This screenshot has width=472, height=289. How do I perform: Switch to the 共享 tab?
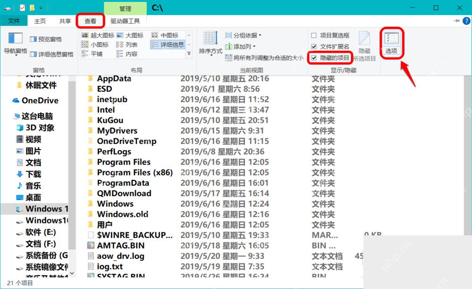(x=65, y=21)
